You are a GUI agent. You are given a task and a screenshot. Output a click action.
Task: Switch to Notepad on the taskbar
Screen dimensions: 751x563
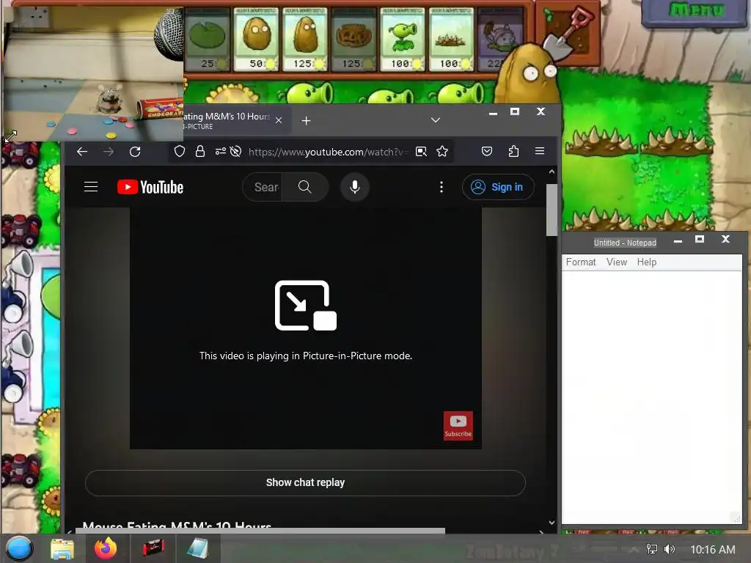tap(197, 548)
